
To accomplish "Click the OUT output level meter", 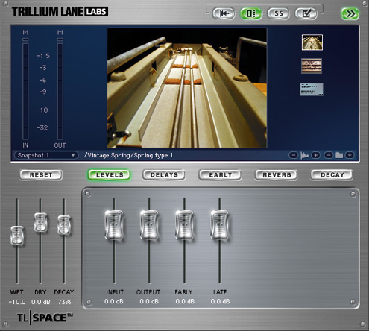I will (60, 92).
